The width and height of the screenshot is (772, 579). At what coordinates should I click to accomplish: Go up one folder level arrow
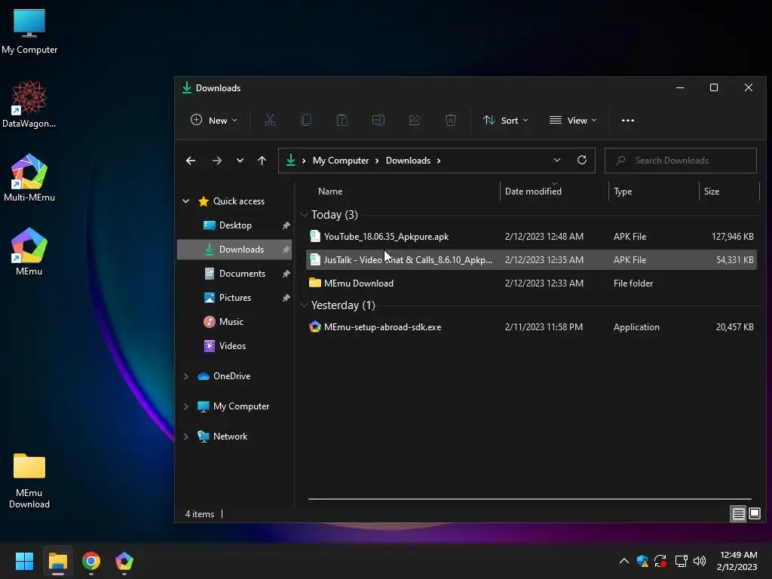point(262,161)
